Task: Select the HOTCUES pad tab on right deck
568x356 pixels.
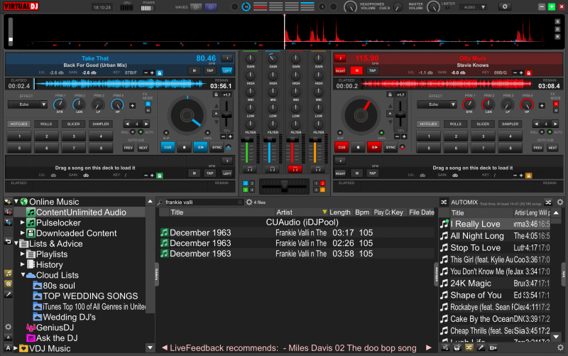Action: click(x=428, y=124)
